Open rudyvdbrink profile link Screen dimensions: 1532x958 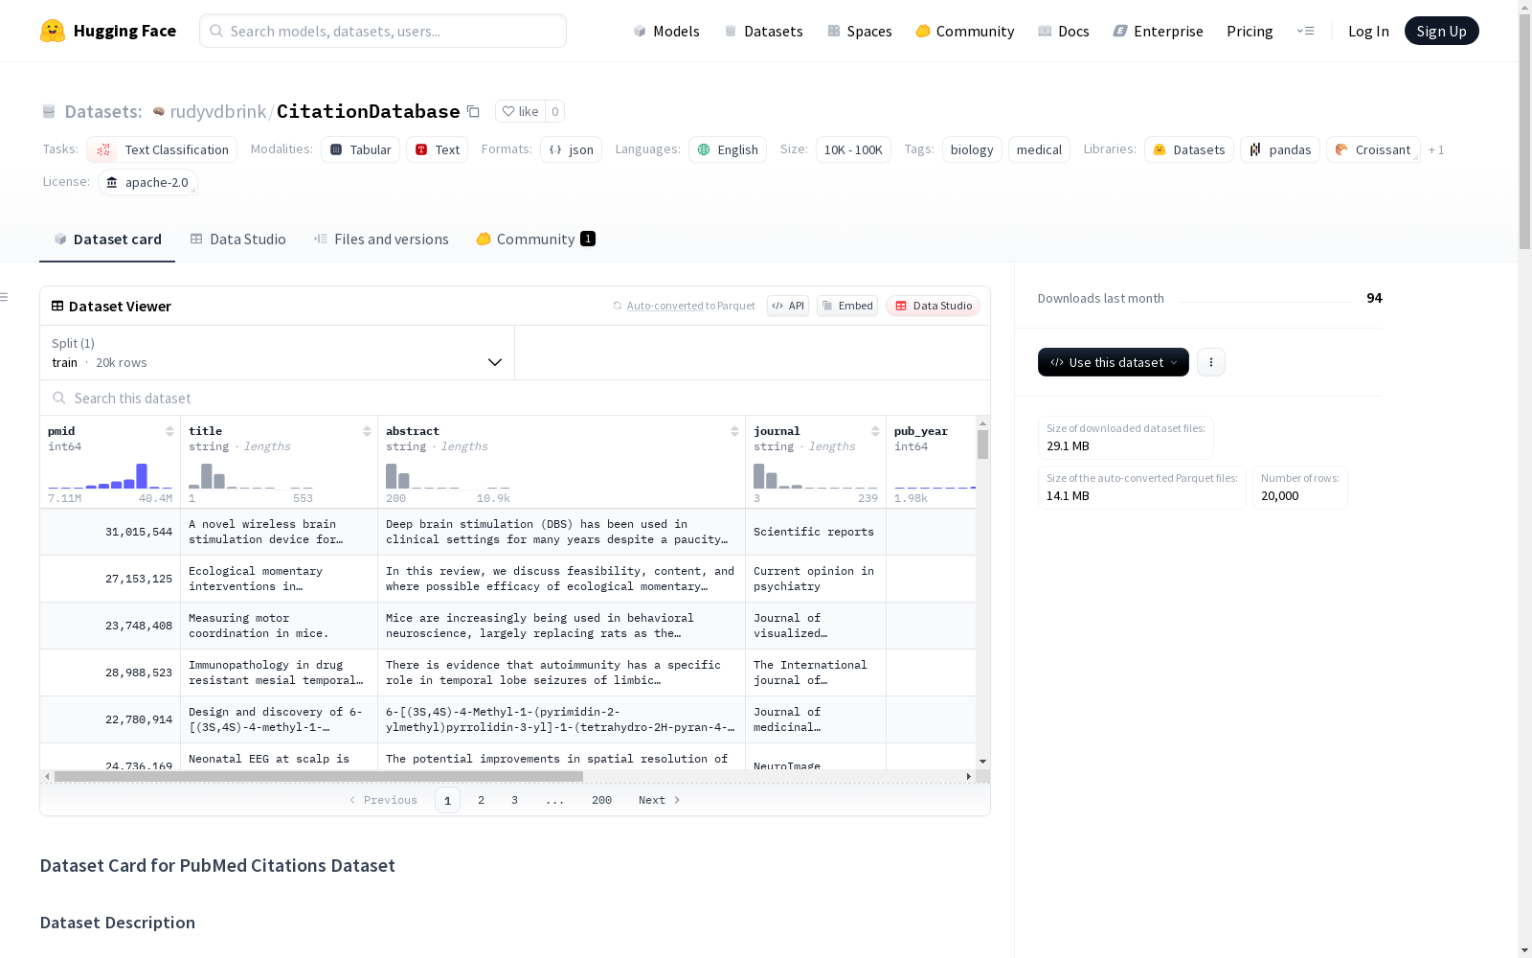218,111
